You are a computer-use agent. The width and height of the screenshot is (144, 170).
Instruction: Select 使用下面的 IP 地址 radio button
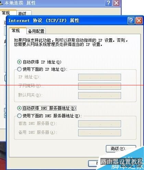point(19,69)
